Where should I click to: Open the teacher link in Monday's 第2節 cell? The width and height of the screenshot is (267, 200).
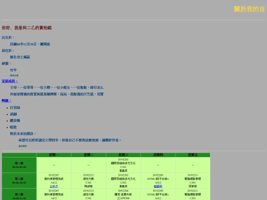click(x=54, y=186)
